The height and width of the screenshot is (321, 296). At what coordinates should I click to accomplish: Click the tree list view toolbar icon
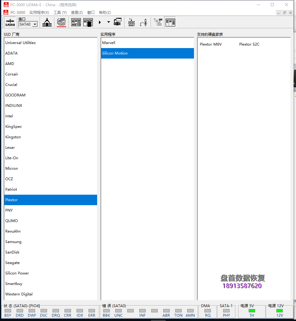(x=158, y=22)
